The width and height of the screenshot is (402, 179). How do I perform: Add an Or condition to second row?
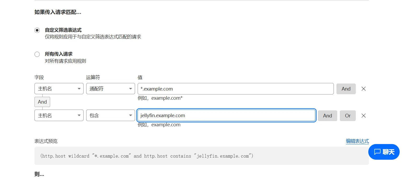click(347, 116)
